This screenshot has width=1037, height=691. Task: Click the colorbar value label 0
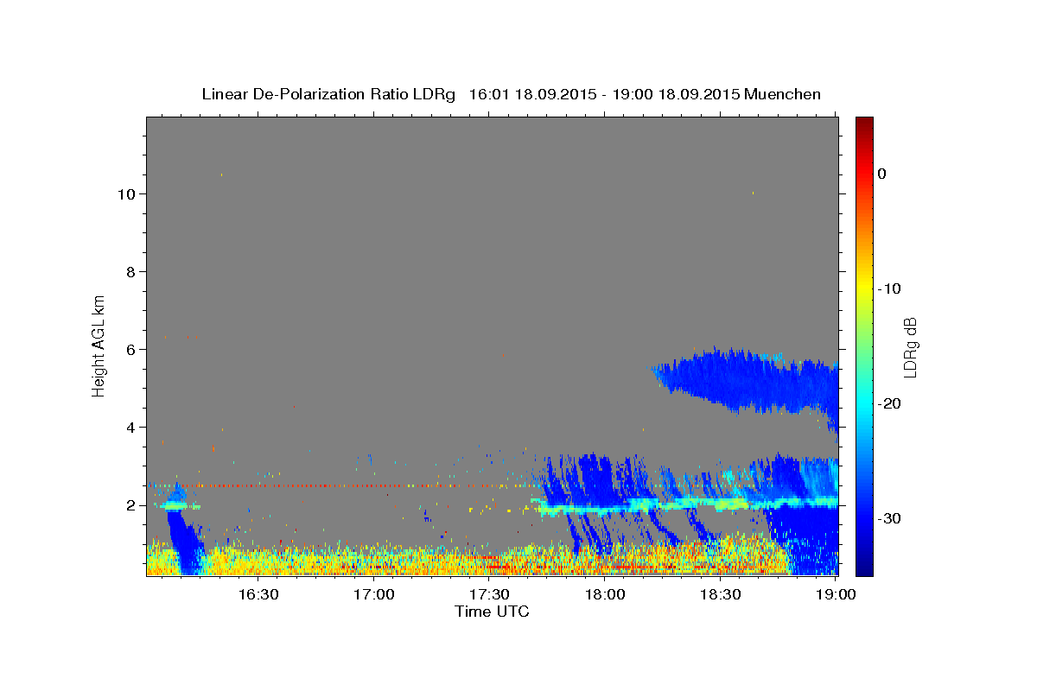pyautogui.click(x=882, y=174)
